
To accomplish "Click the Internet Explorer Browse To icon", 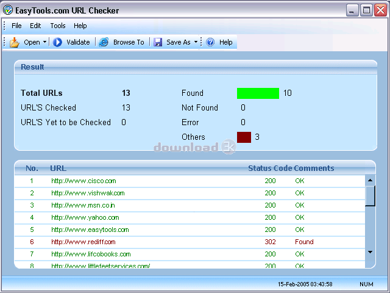I will click(x=104, y=42).
